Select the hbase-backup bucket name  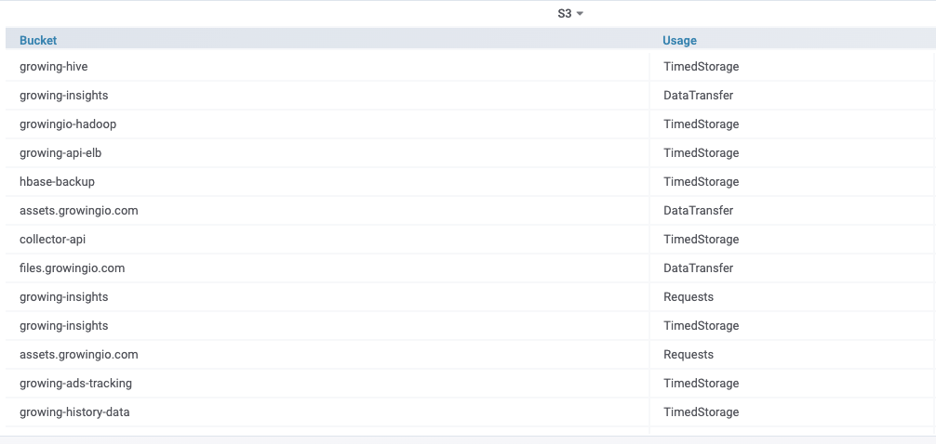[58, 182]
